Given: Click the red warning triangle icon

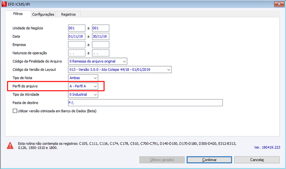Looking at the screenshot, I should click(10, 146).
